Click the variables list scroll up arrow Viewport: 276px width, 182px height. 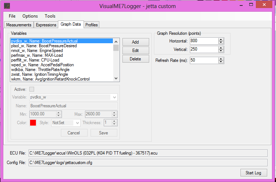pyautogui.click(x=116, y=42)
